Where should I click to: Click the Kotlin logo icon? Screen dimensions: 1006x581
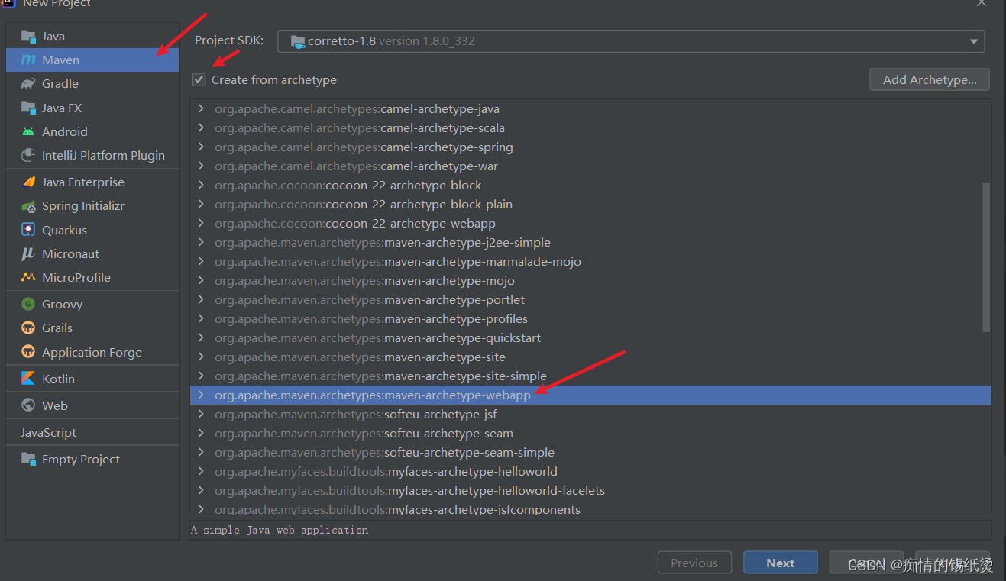(28, 379)
